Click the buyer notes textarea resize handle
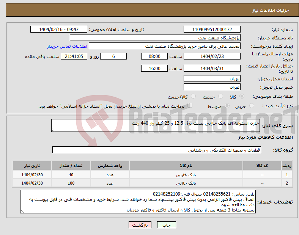Screen dimensions: 299x235 pos(22,211)
